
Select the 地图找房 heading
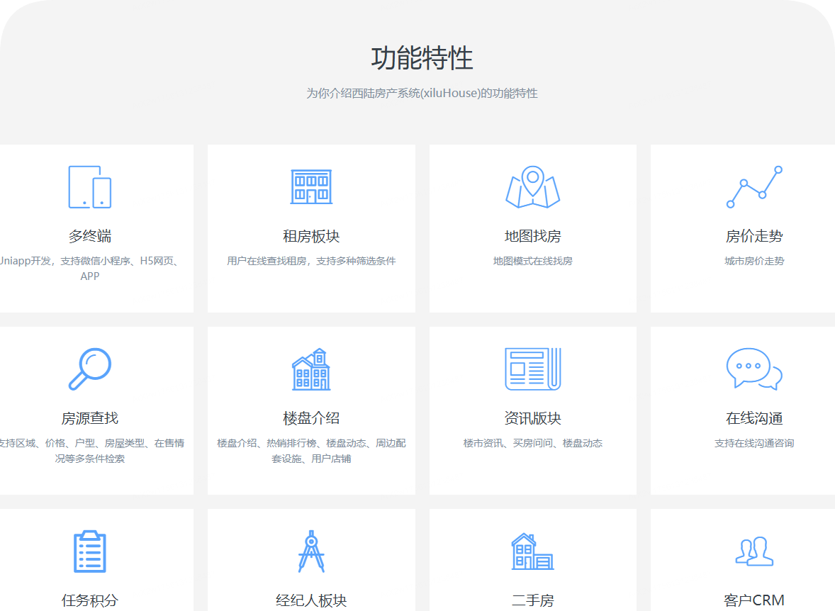(x=532, y=236)
